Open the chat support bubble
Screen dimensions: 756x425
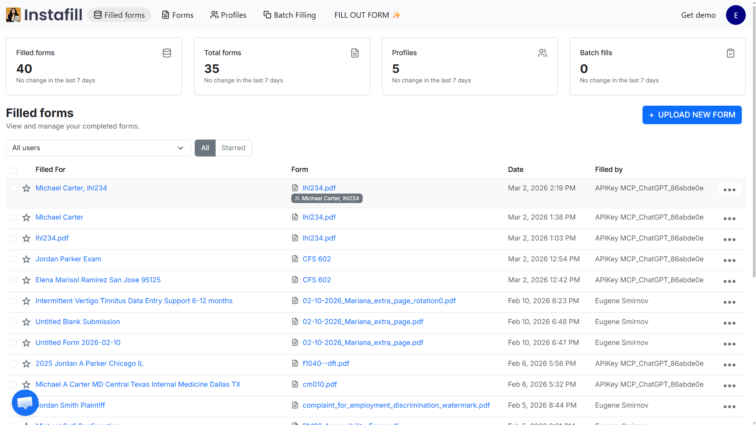[x=25, y=403]
